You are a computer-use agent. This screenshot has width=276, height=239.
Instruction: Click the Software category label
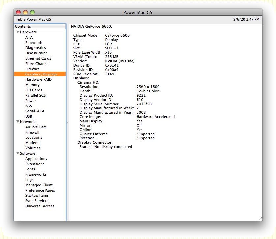(27, 154)
